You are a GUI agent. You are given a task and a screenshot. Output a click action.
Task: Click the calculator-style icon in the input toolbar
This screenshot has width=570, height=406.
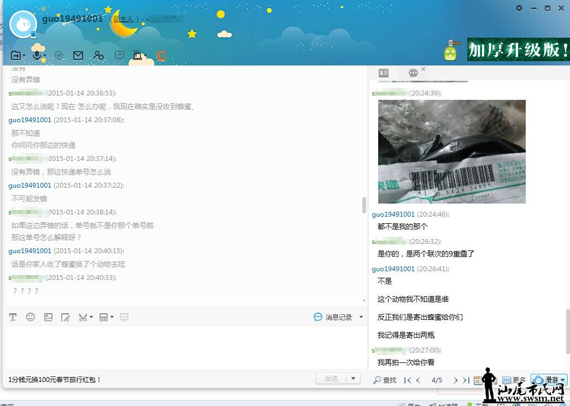[104, 317]
